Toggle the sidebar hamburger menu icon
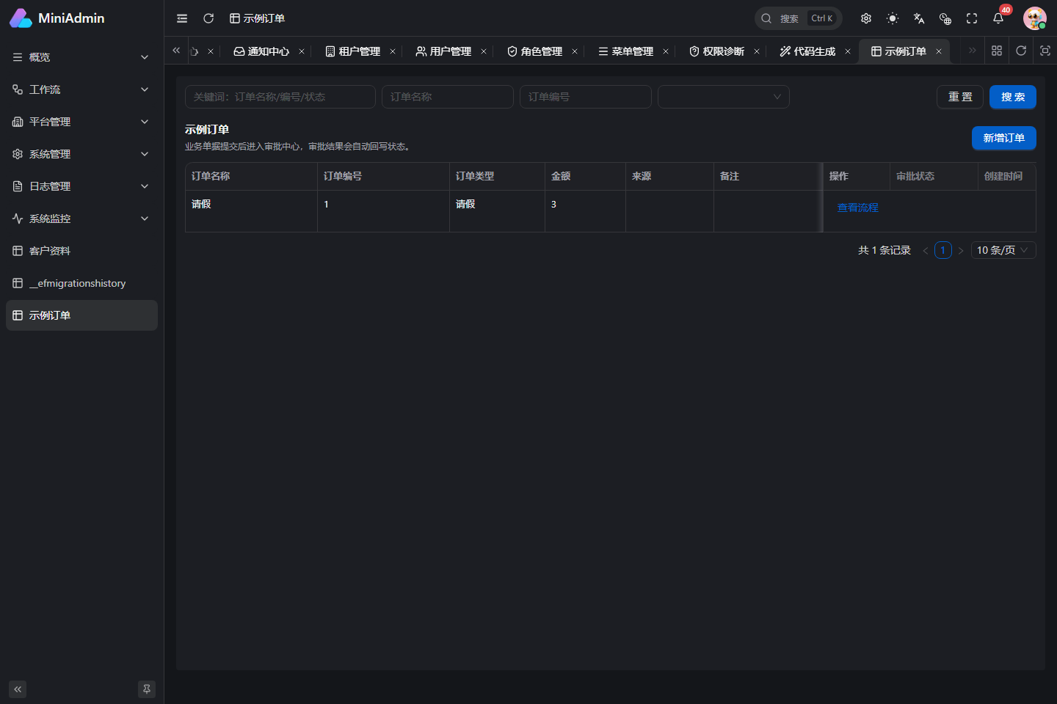Viewport: 1057px width, 704px height. pos(182,18)
